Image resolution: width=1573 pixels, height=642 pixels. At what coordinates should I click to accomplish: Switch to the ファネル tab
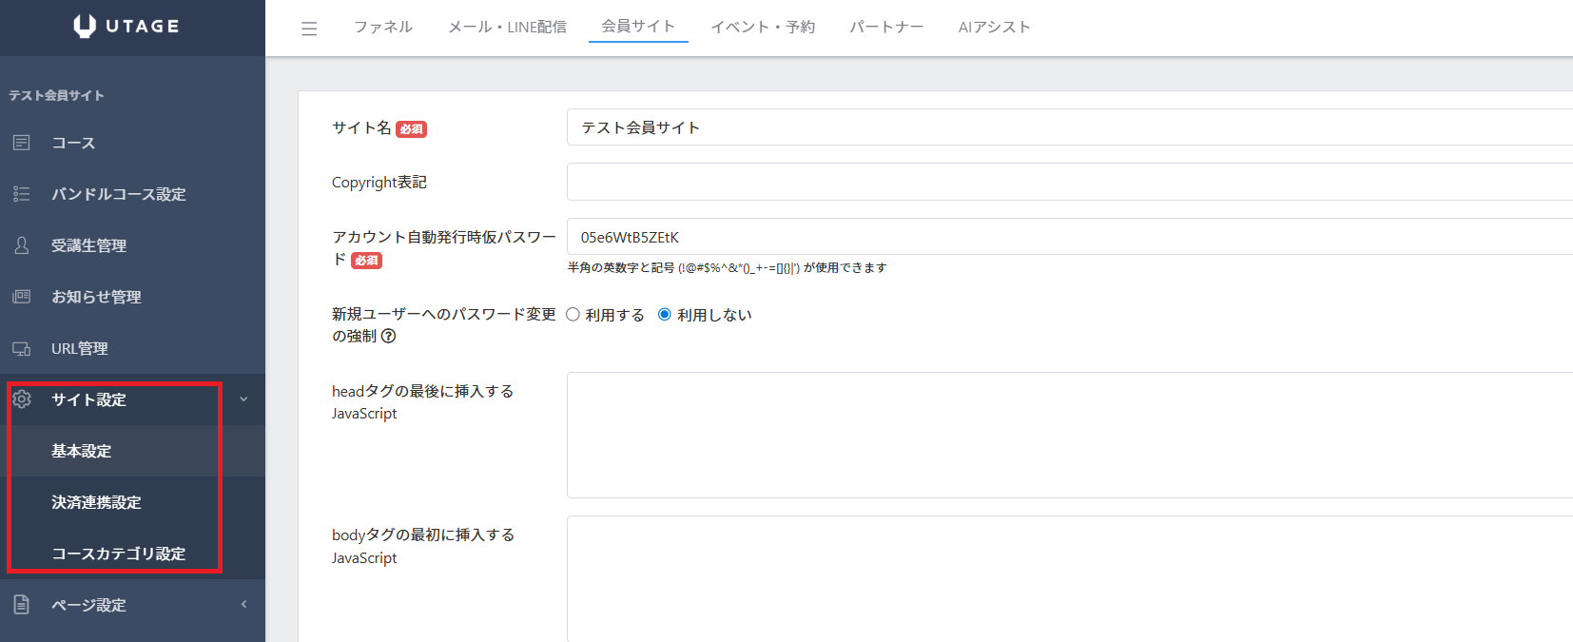click(x=383, y=27)
